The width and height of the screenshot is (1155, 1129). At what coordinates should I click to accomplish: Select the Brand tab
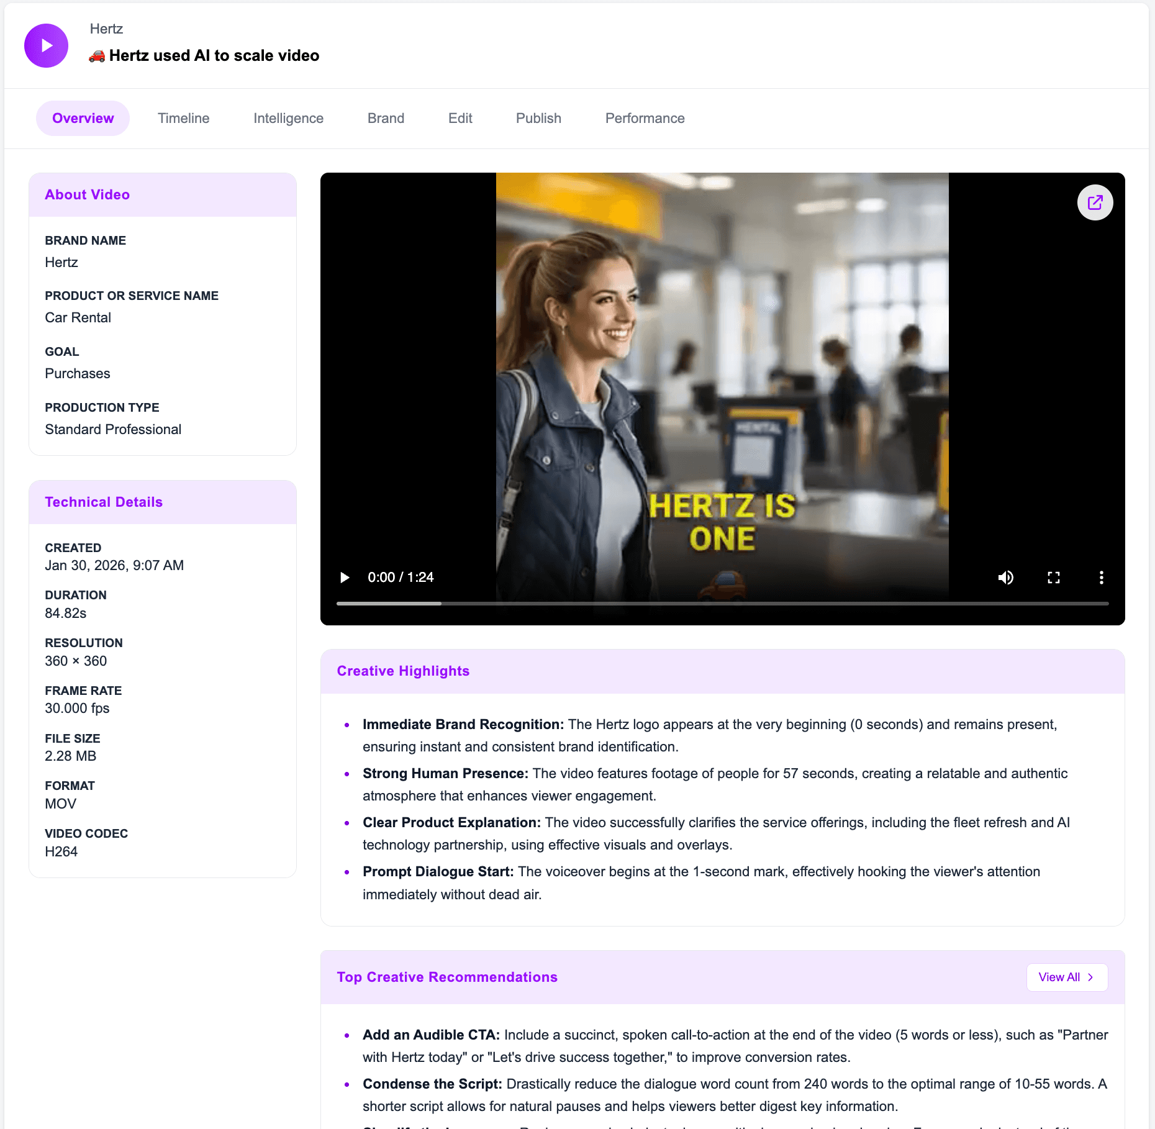click(386, 118)
